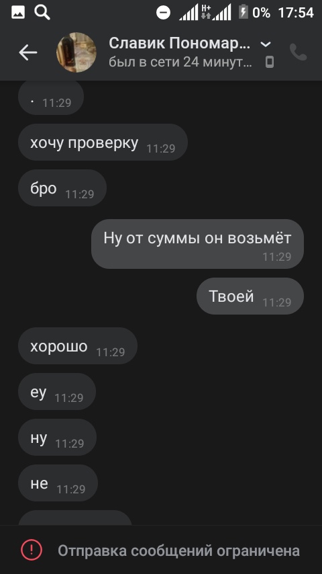Screen dimensions: 322x574
Task: Tap the mobile device online indicator icon
Action: point(270,63)
